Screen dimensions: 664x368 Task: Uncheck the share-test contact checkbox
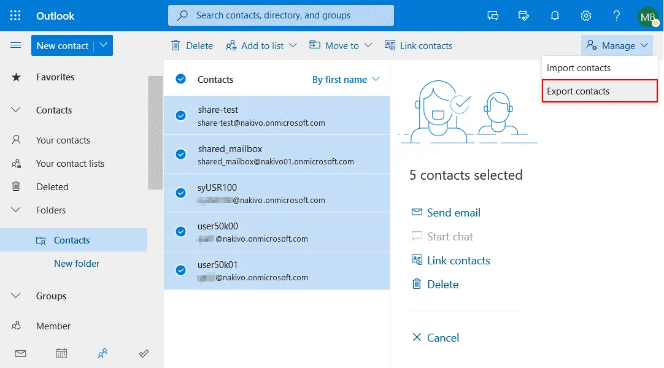(x=180, y=115)
